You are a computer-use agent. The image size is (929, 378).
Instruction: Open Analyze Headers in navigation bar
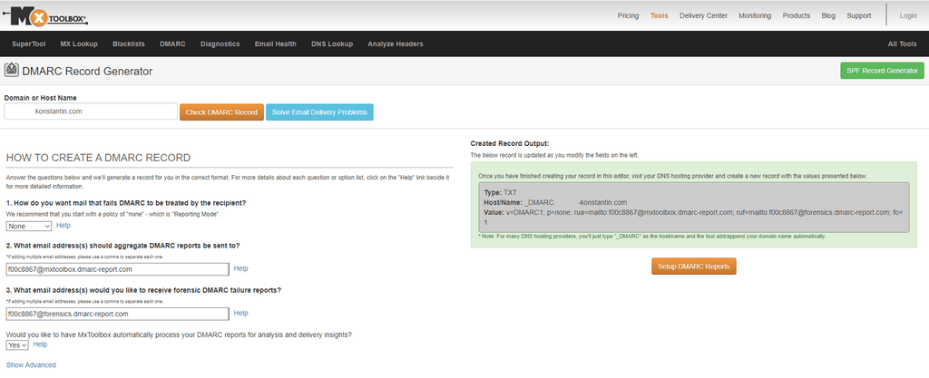coord(395,44)
